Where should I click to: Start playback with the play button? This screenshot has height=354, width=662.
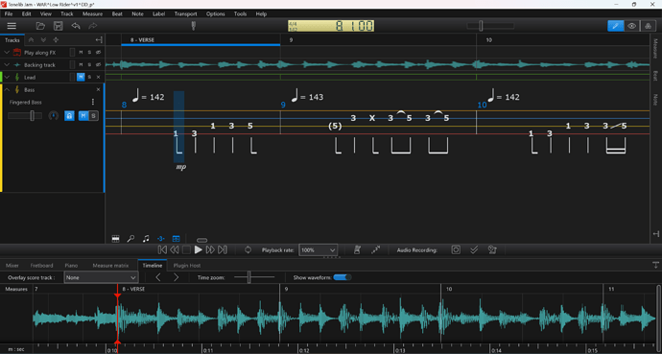pos(198,249)
